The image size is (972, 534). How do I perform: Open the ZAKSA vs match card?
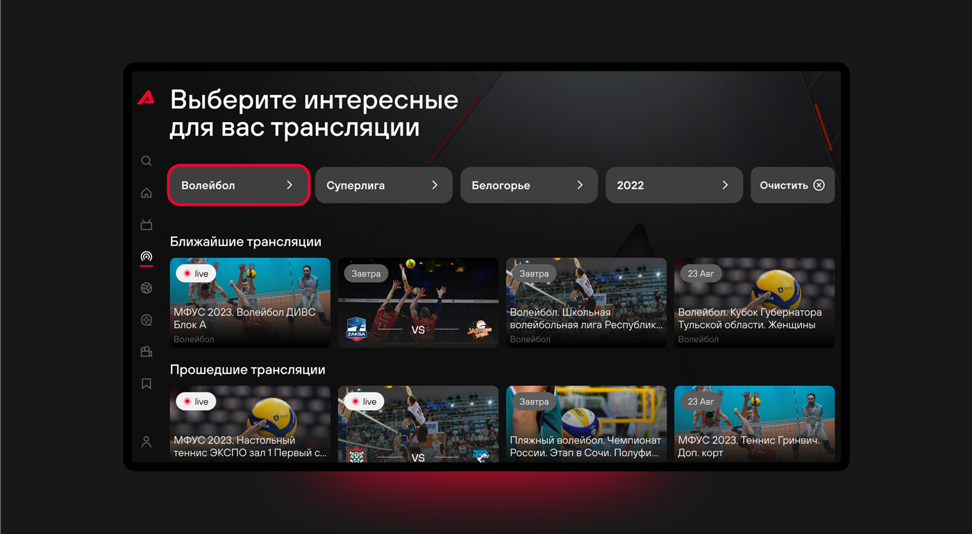click(418, 303)
